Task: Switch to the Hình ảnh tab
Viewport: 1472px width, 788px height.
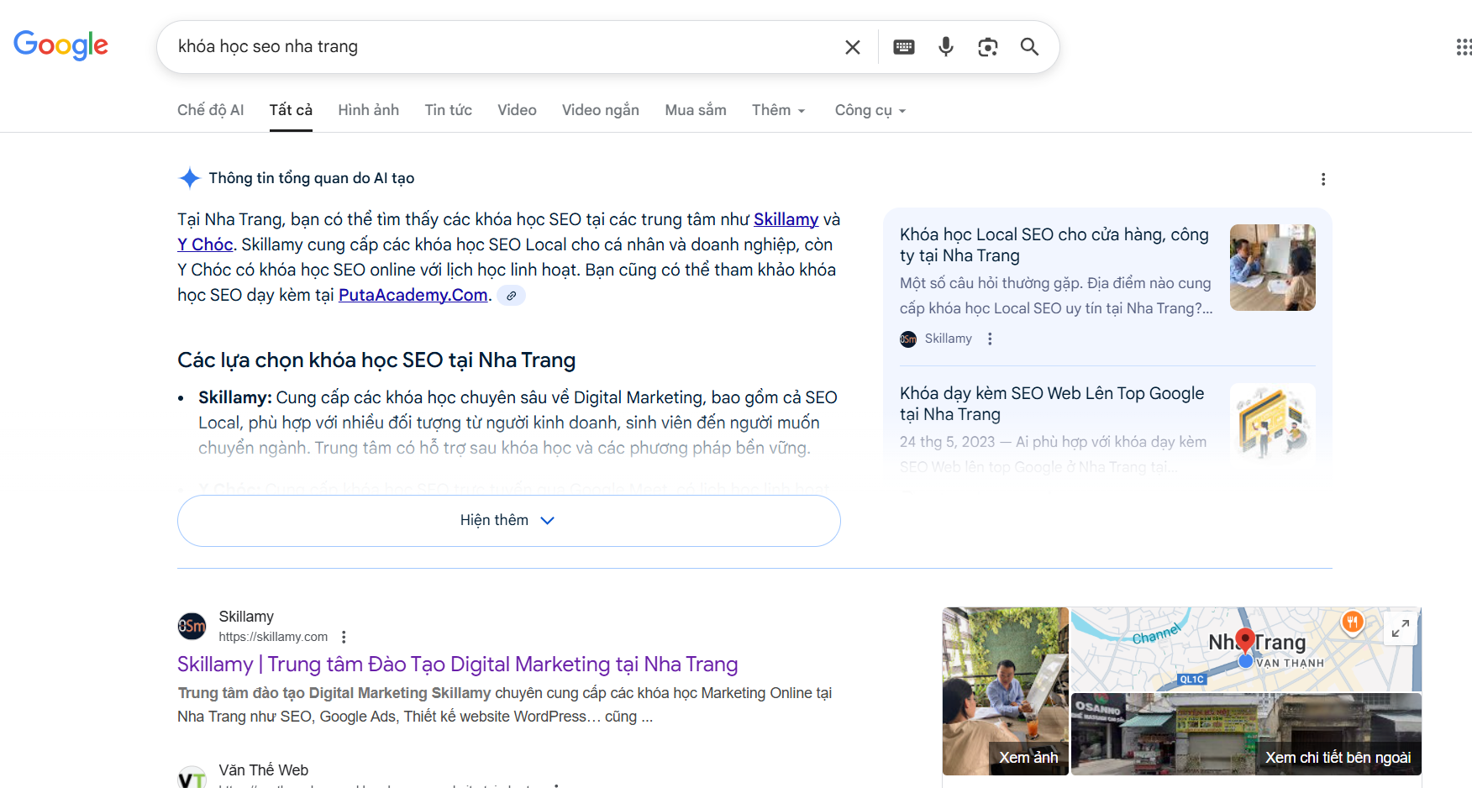Action: pos(368,110)
